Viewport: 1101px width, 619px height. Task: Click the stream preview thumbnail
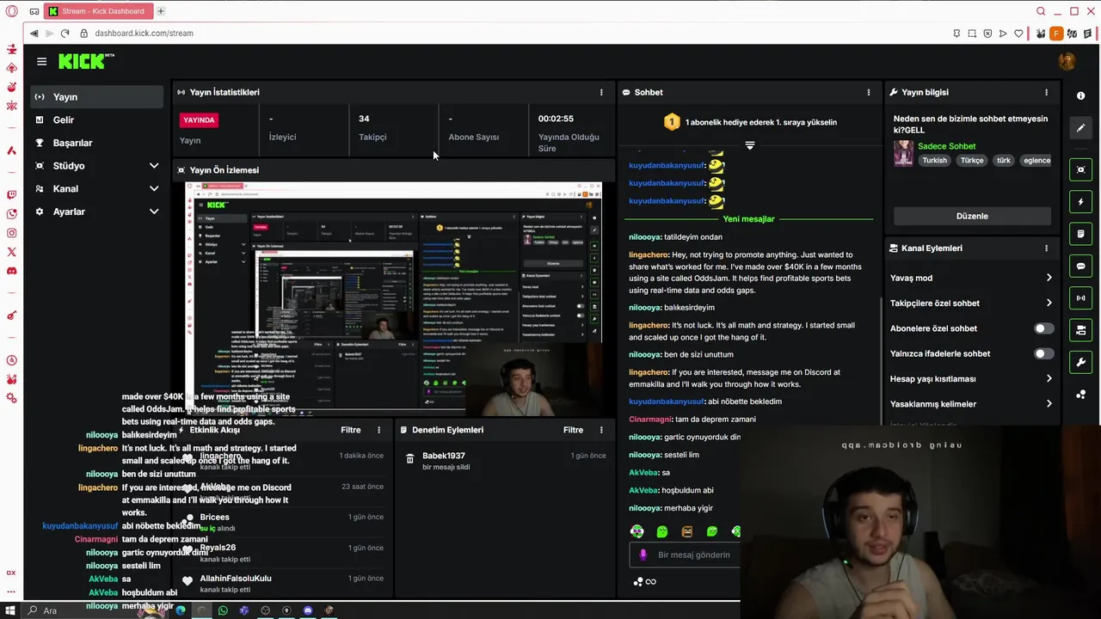[x=394, y=298]
